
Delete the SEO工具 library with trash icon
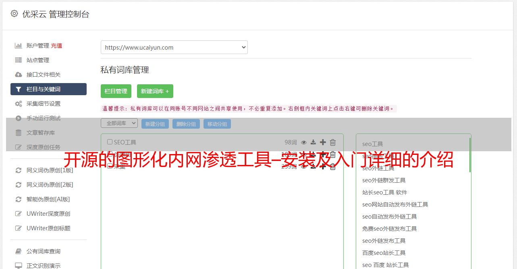(332, 142)
